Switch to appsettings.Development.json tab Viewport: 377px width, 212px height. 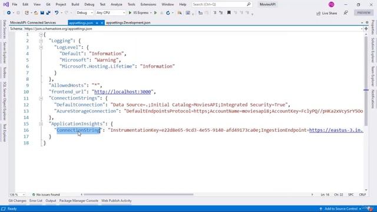coord(128,22)
